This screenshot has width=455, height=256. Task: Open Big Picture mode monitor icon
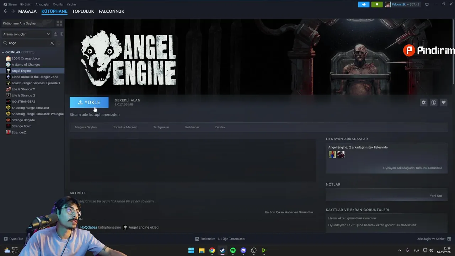[427, 4]
